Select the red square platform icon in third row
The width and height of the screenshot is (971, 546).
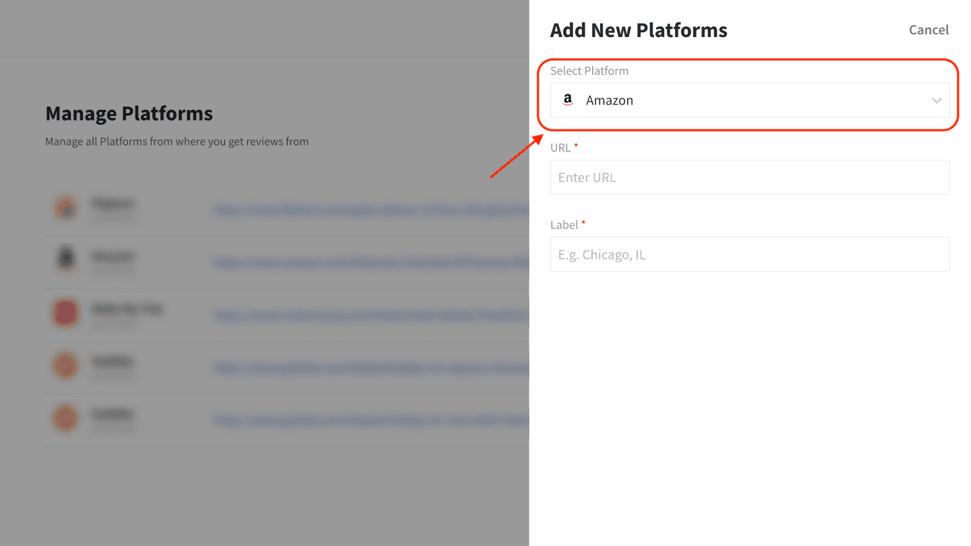click(x=65, y=313)
